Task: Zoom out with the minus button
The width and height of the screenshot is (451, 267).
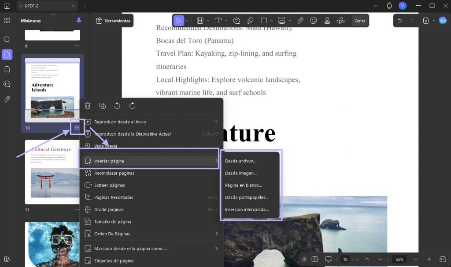Action: (415, 259)
